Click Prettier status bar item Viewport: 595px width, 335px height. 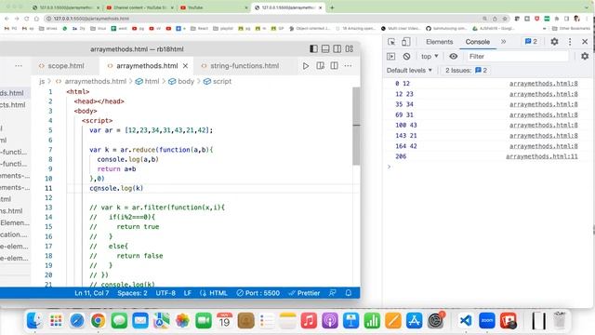tap(304, 293)
